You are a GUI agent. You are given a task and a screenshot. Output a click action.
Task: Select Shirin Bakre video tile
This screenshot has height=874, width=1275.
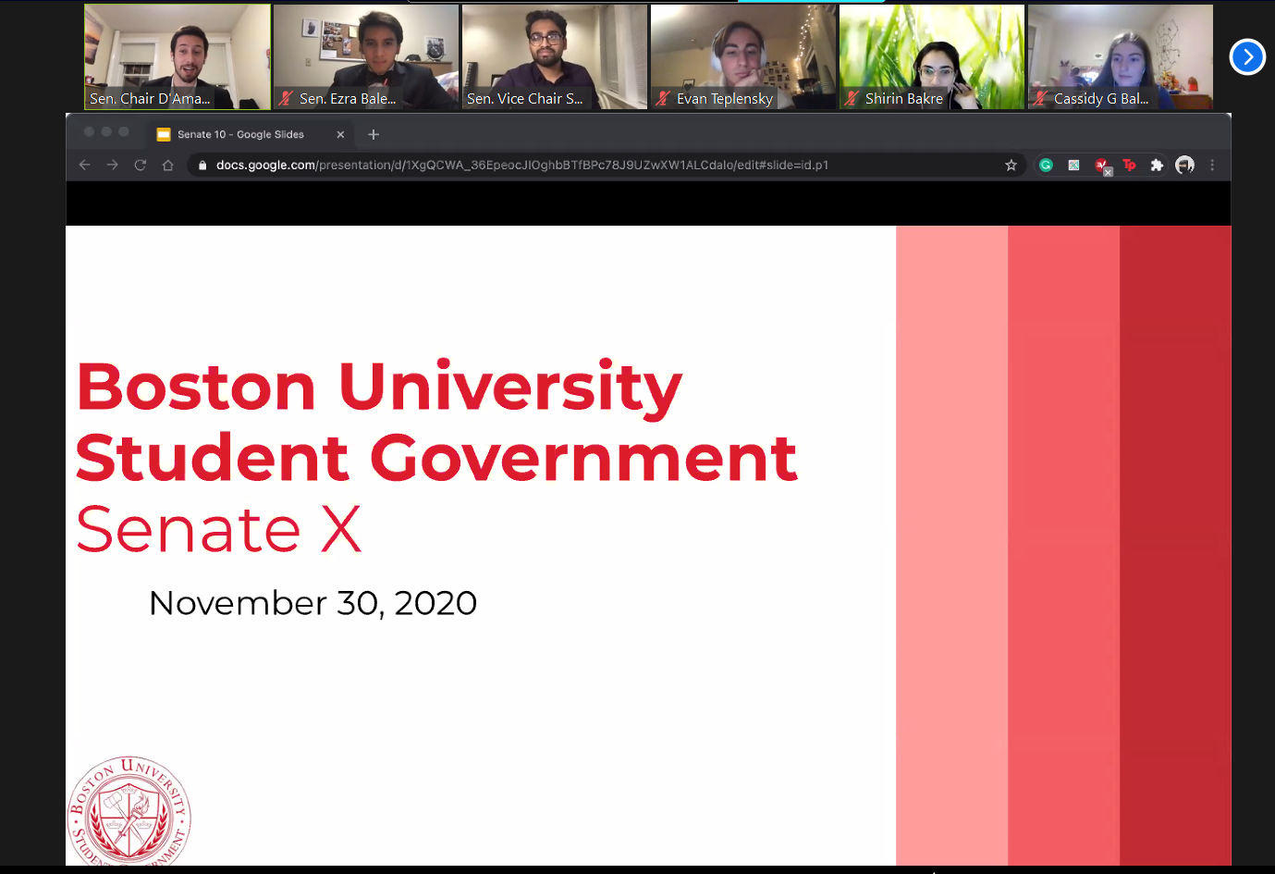[932, 56]
